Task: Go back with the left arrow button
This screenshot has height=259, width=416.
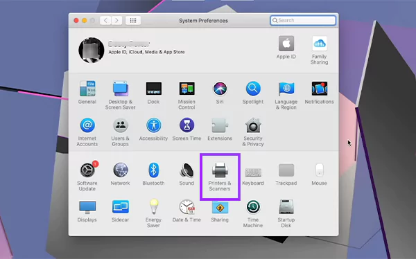Action: [x=105, y=20]
